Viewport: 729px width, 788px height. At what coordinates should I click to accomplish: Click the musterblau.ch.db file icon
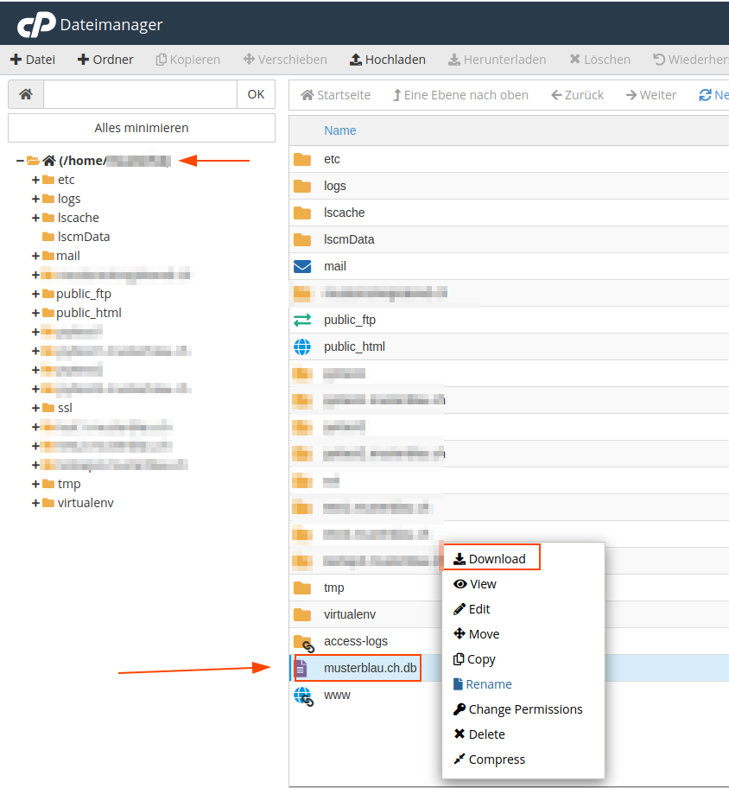coord(301,669)
